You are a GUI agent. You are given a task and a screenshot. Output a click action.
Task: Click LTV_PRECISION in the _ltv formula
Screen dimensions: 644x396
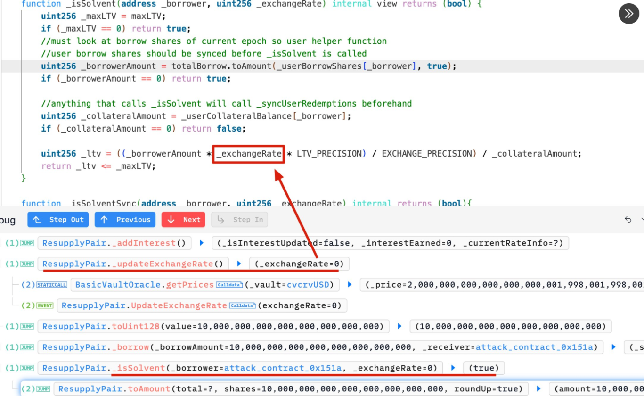tap(328, 154)
